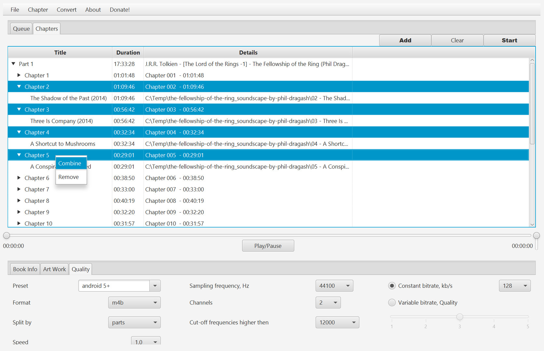Image resolution: width=544 pixels, height=351 pixels.
Task: Click the volume slider handle
Action: point(537,236)
